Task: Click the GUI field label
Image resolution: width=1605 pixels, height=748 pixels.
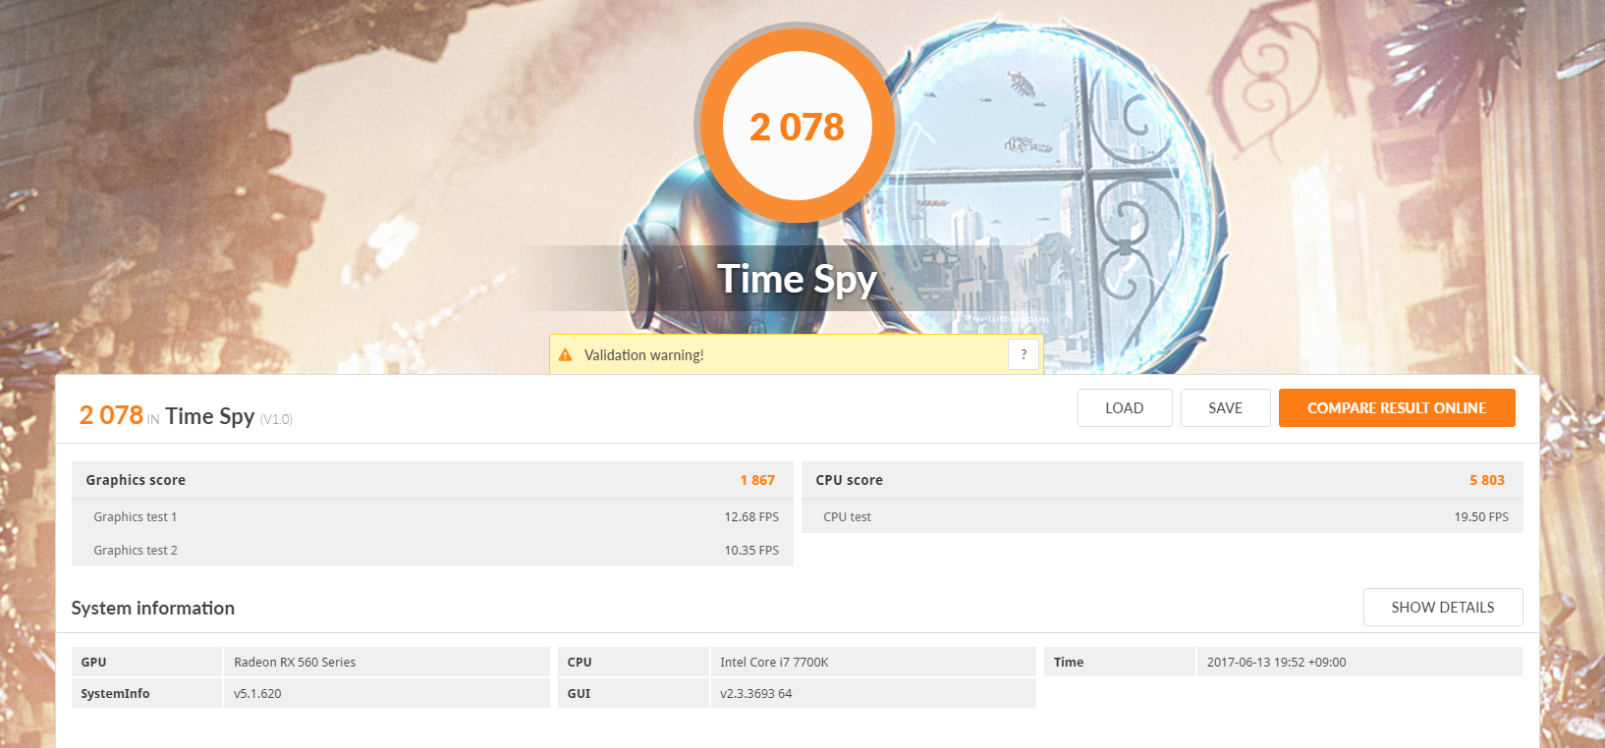Action: click(579, 694)
